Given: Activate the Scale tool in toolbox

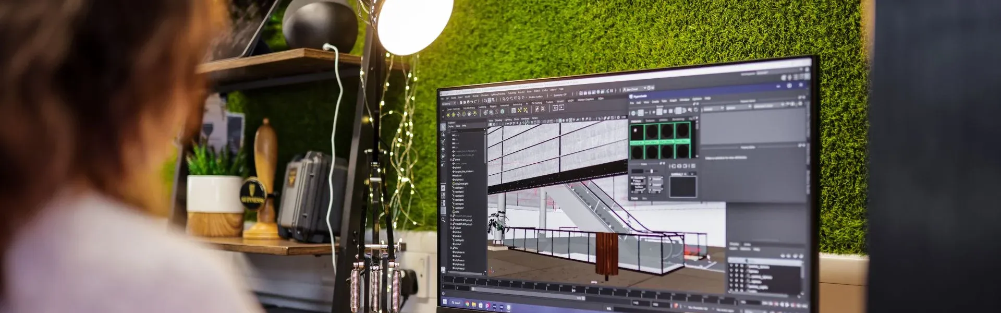Looking at the screenshot, I should pyautogui.click(x=443, y=163).
